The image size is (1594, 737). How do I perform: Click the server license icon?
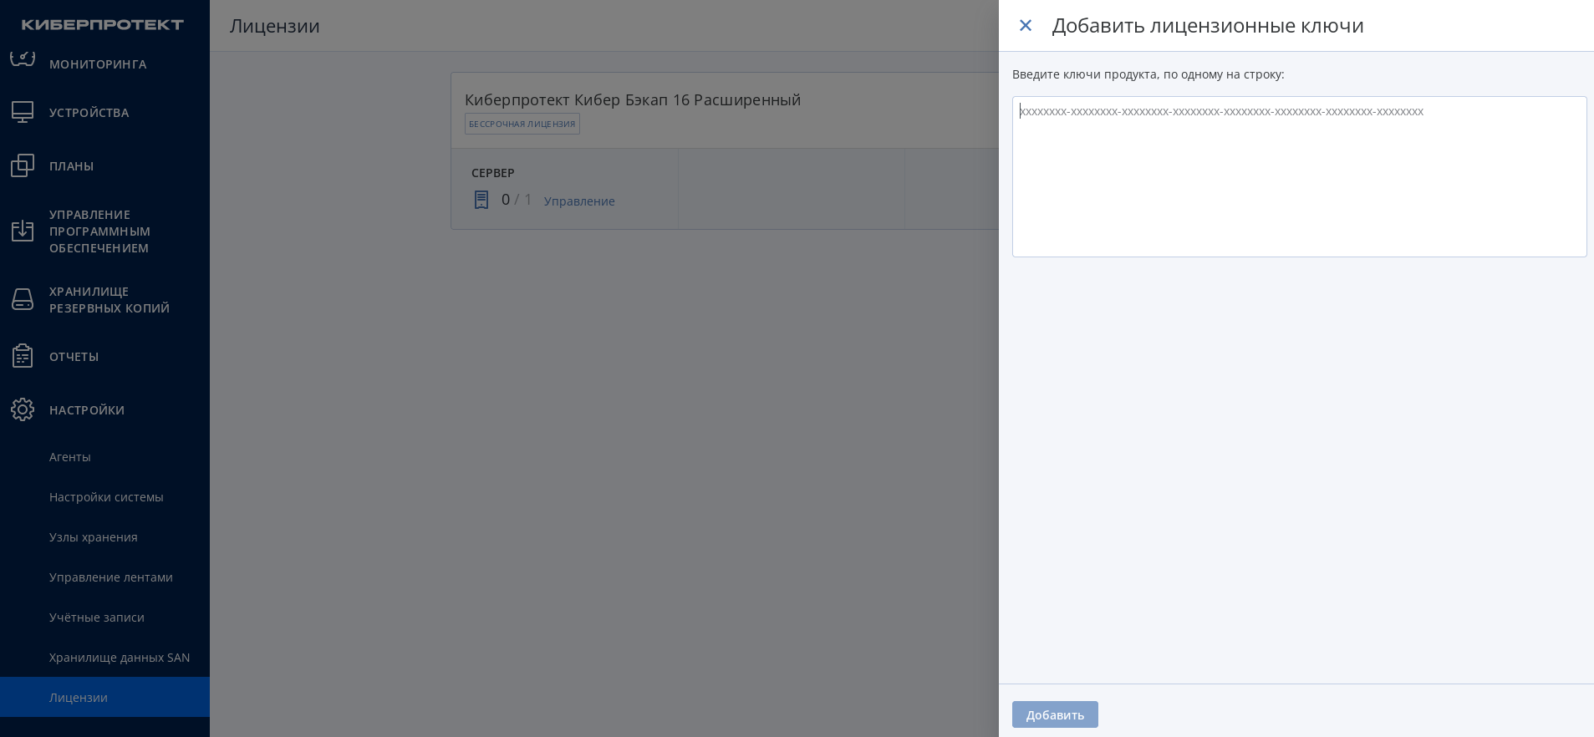point(481,200)
